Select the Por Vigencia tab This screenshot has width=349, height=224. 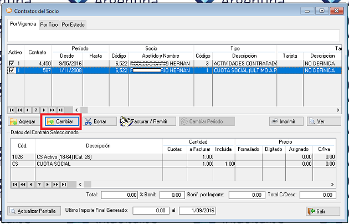(23, 24)
